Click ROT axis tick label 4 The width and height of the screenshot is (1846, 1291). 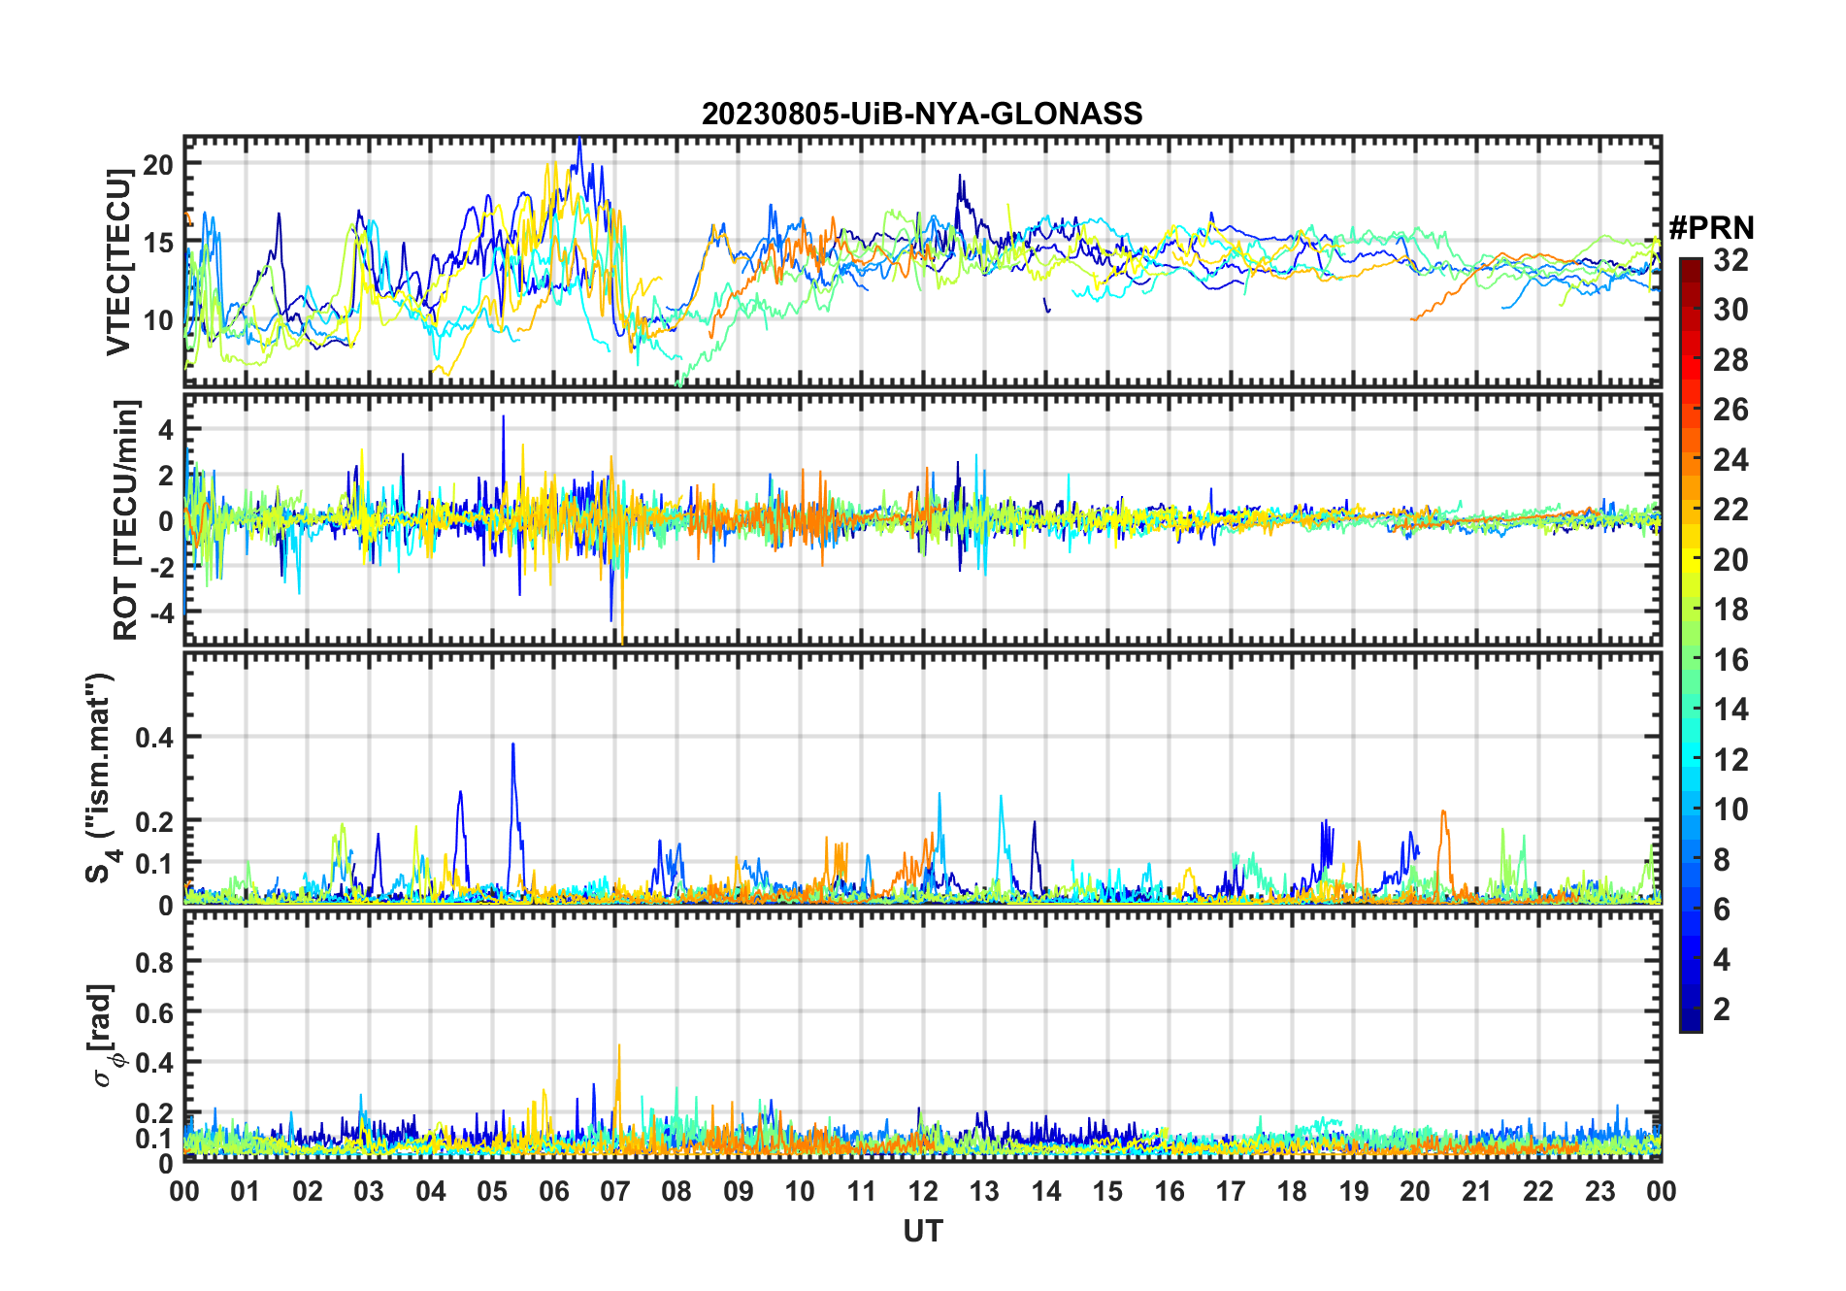click(165, 429)
